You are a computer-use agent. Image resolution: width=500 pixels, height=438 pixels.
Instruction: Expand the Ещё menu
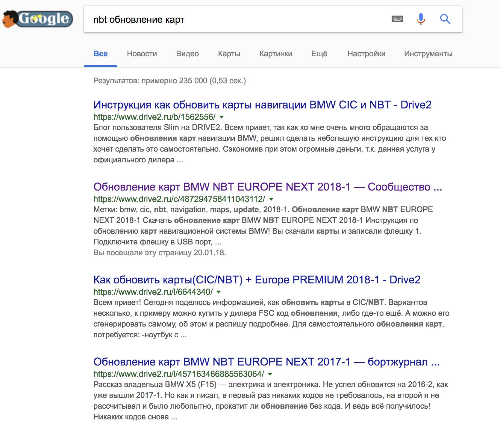tap(319, 54)
